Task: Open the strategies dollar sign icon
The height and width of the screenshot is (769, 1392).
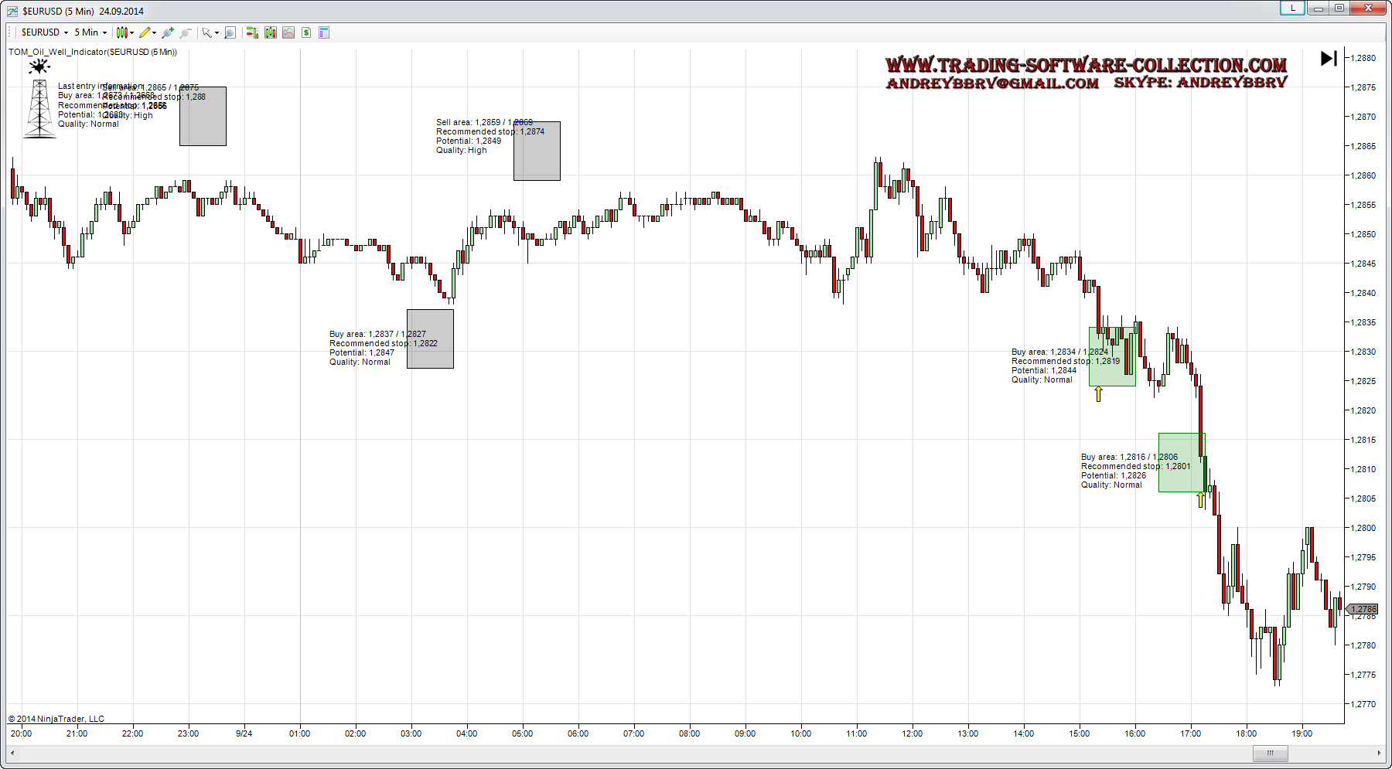Action: point(306,32)
